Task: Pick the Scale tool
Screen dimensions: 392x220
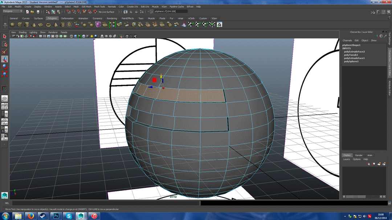Action: pyautogui.click(x=4, y=74)
